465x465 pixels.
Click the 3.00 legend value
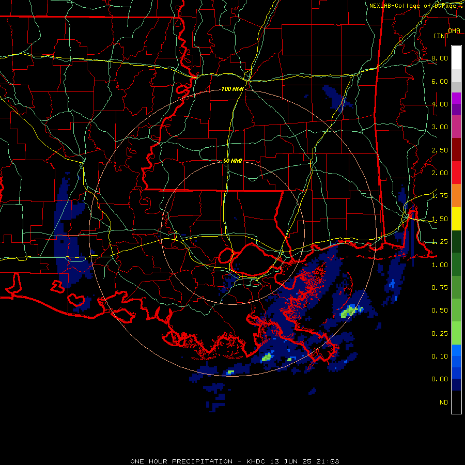point(440,127)
